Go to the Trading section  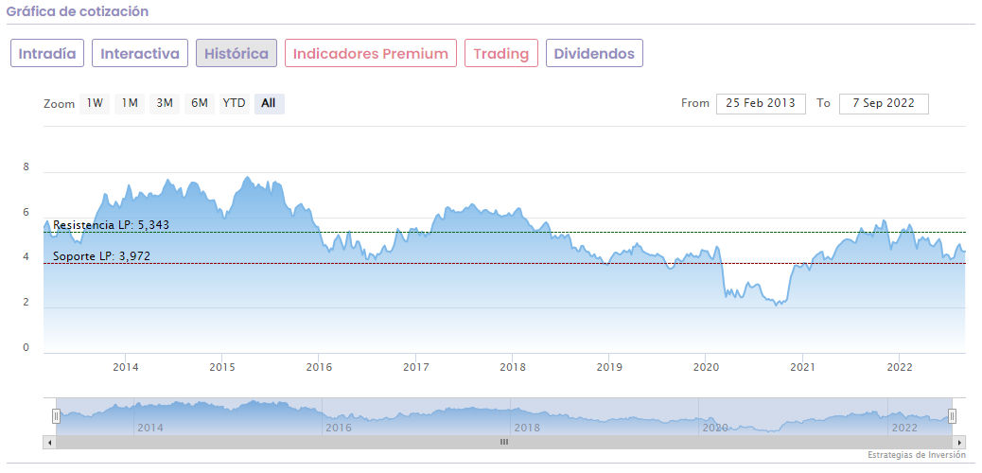click(501, 54)
